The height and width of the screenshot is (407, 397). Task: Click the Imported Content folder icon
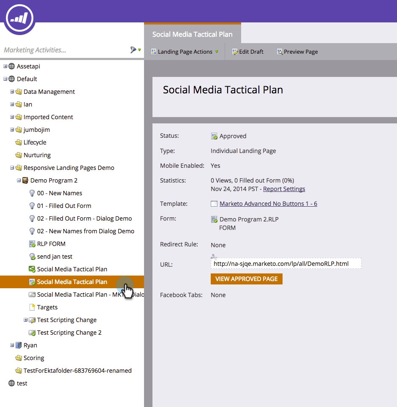coord(19,117)
